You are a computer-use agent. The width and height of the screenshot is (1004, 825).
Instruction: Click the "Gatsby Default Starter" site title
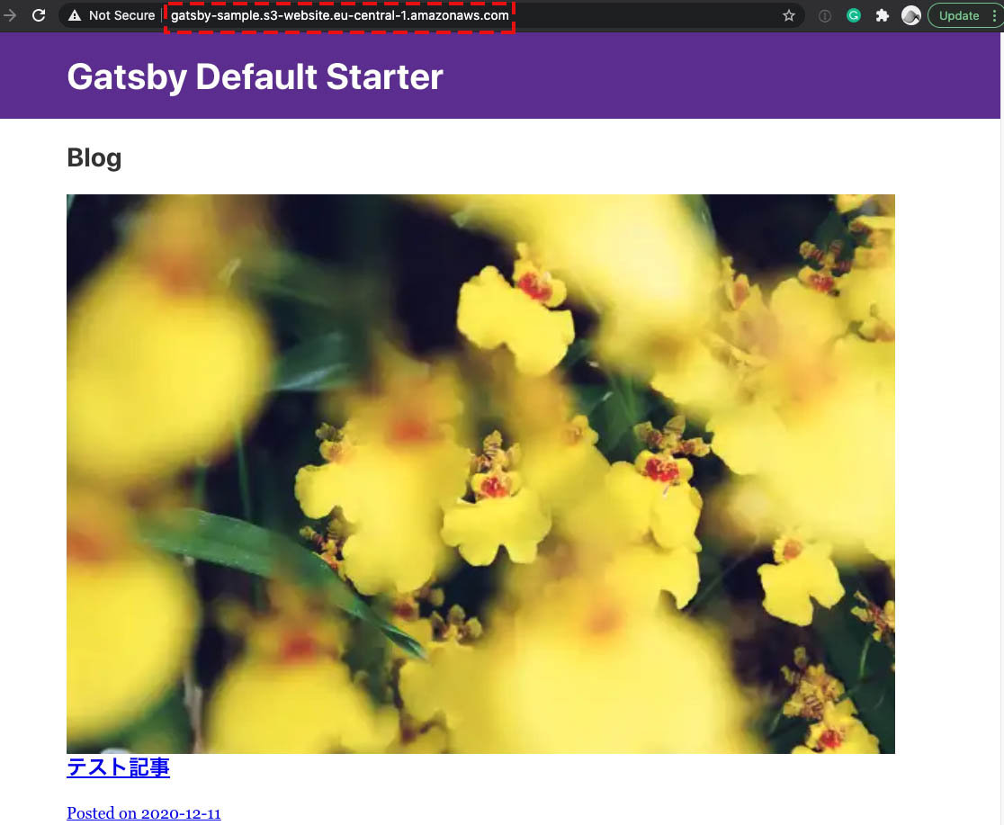(255, 77)
